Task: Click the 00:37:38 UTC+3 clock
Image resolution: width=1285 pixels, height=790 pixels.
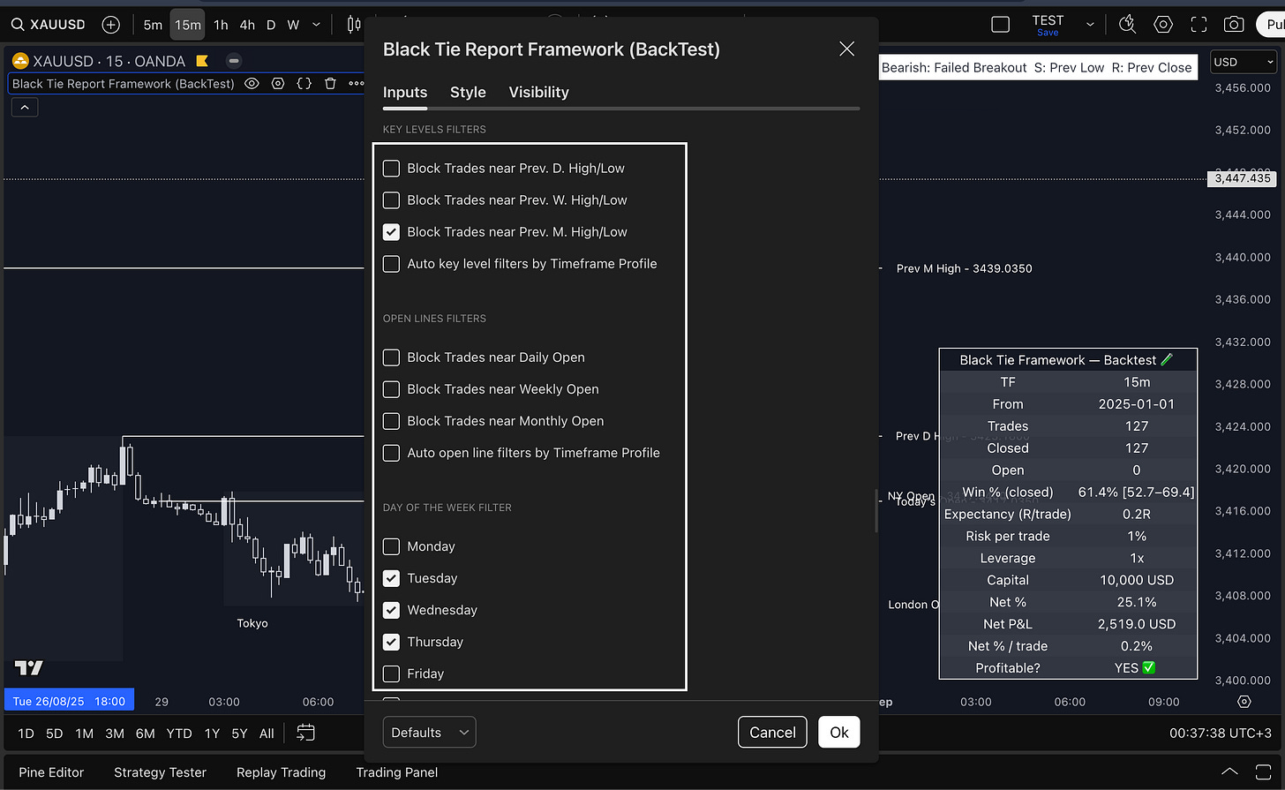Action: [x=1221, y=734]
